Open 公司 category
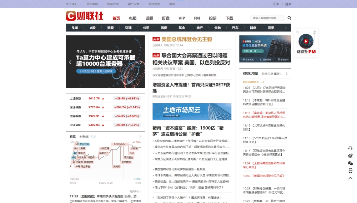The image size is (357, 203). coord(146,28)
